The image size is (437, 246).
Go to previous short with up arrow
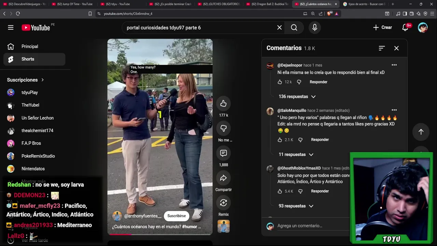coord(421,132)
